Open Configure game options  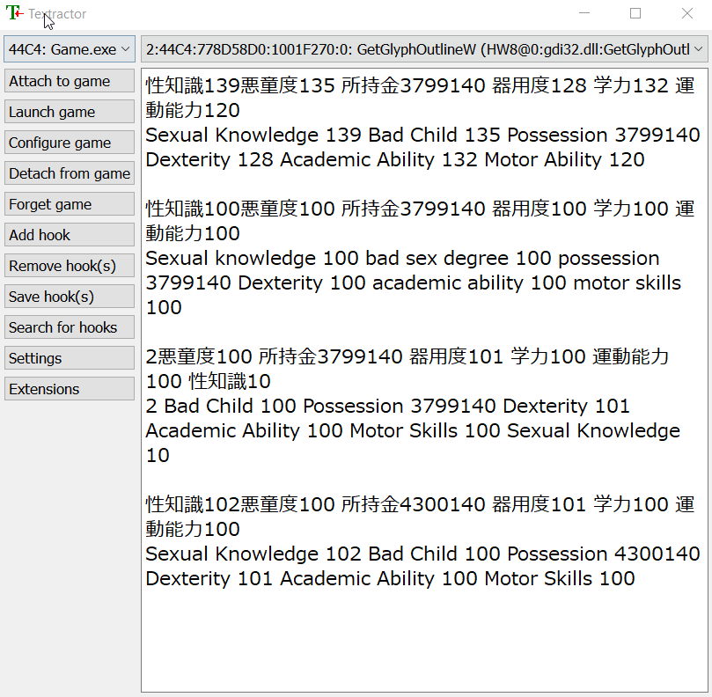[69, 143]
